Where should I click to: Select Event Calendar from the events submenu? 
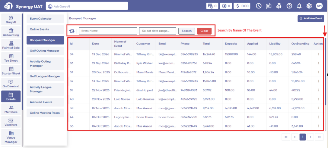45,19
